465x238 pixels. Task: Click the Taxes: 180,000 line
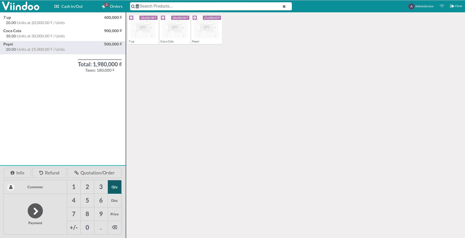pyautogui.click(x=100, y=70)
